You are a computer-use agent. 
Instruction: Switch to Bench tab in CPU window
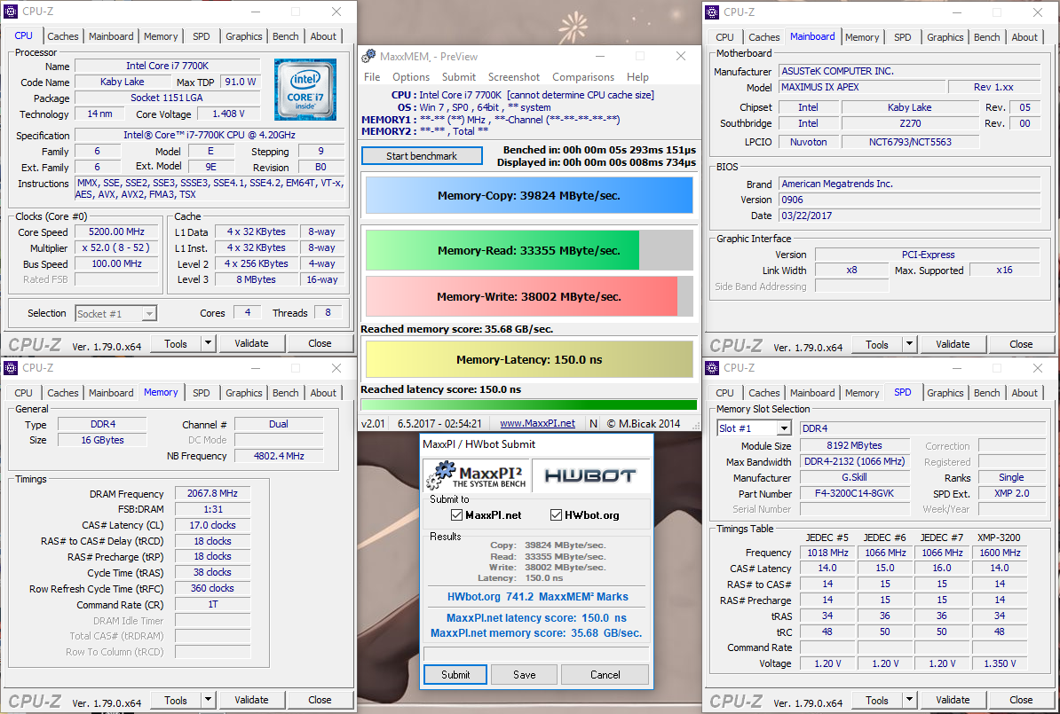285,36
